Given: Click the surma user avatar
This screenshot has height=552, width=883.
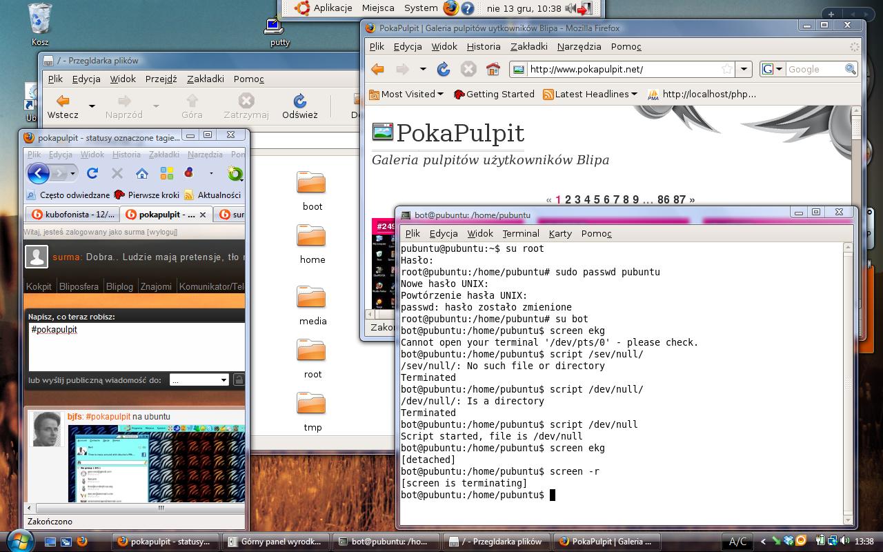Looking at the screenshot, I should pos(37,257).
